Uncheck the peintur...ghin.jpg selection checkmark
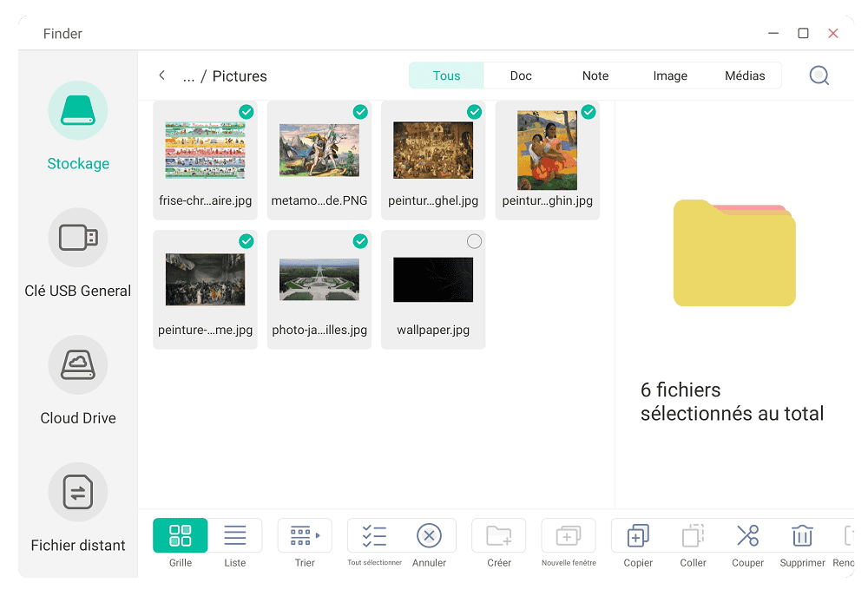 click(x=589, y=112)
